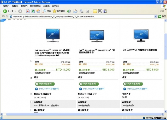Image resolution: width=167 pixels, height=120 pixels.
Task: Click customize button for Dell 2009WFP
Action: pos(89,84)
